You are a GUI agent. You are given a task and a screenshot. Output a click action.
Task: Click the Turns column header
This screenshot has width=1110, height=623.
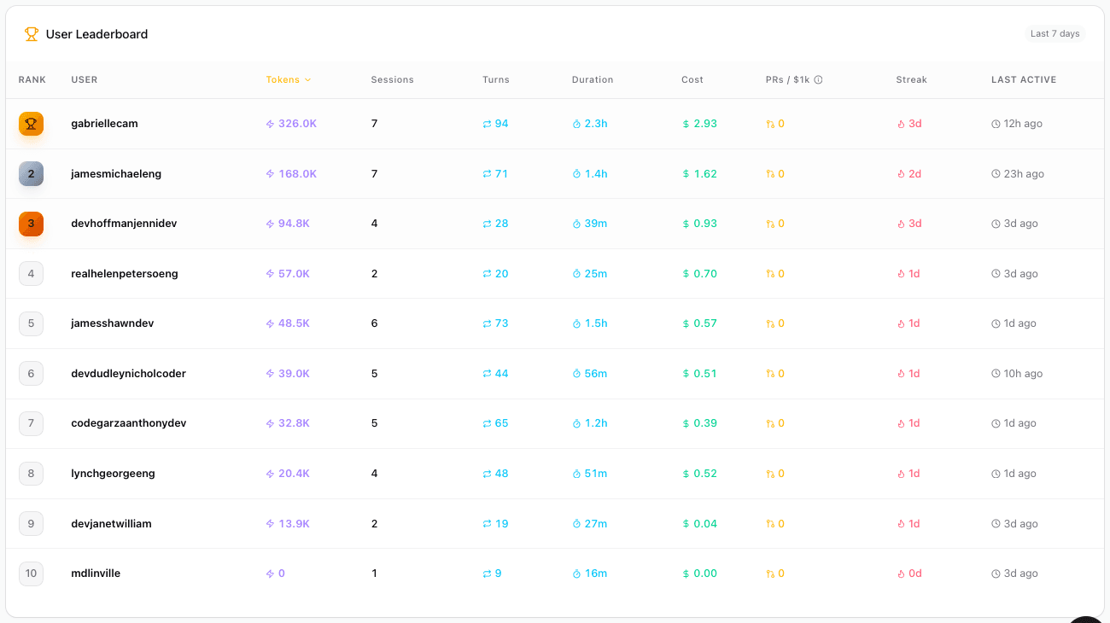(x=495, y=79)
